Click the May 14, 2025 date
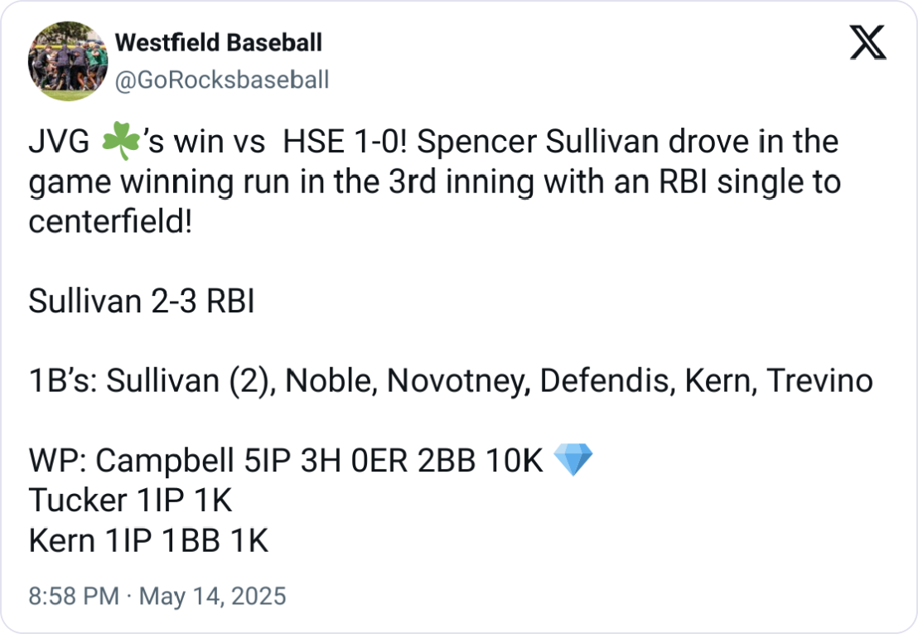The image size is (918, 634). pyautogui.click(x=210, y=596)
